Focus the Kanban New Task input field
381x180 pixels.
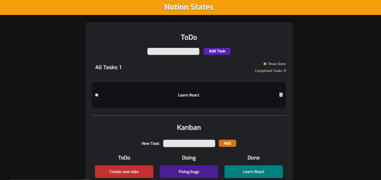189,143
